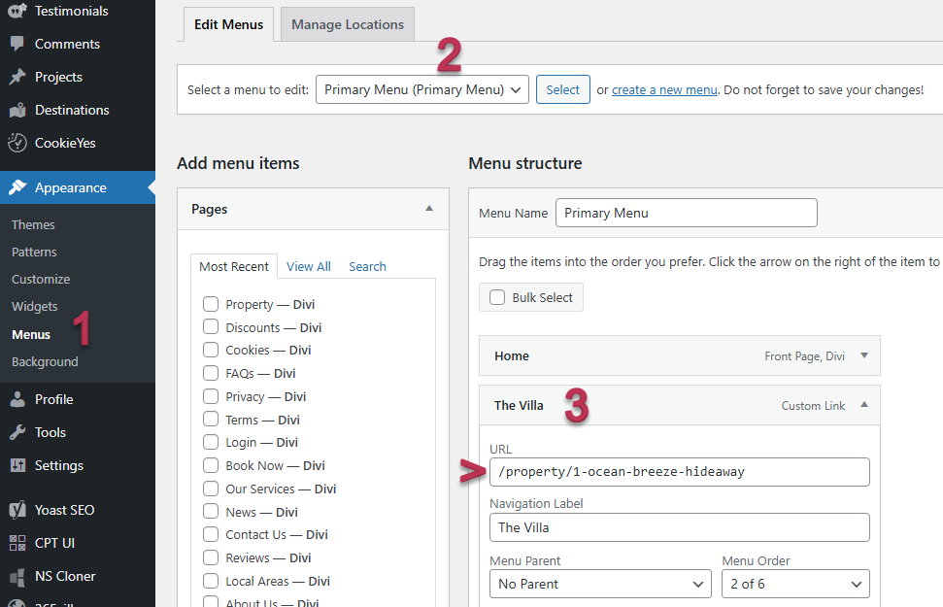
Task: Click the CookieYes cookie icon
Action: pos(17,143)
